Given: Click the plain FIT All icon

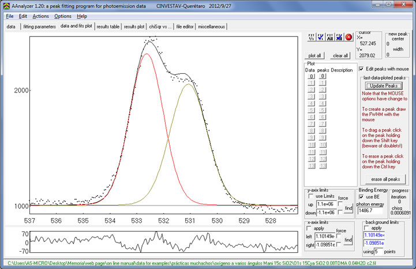Looking at the screenshot, I should pyautogui.click(x=329, y=38).
